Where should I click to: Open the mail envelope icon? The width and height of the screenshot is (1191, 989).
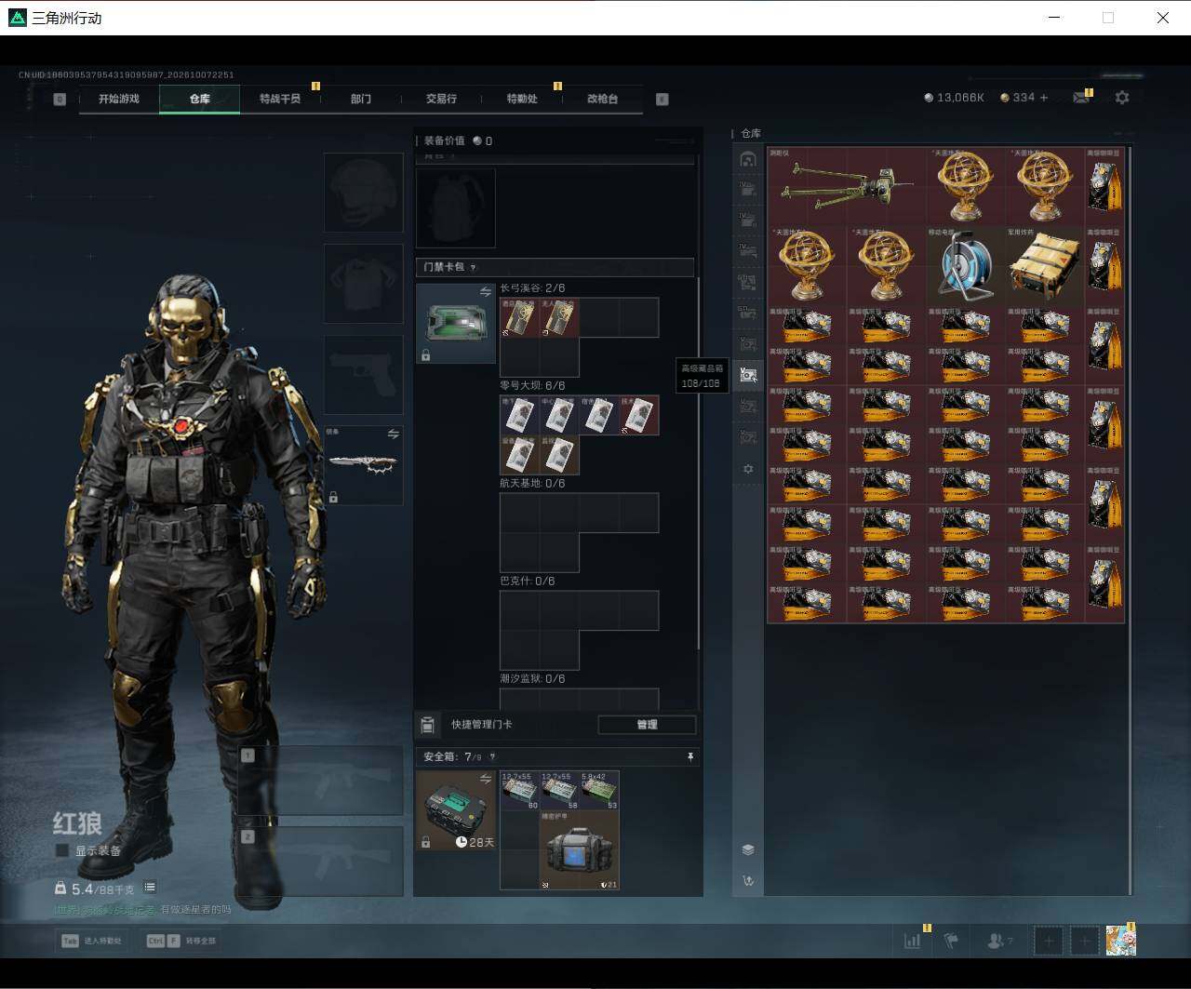pos(1081,98)
